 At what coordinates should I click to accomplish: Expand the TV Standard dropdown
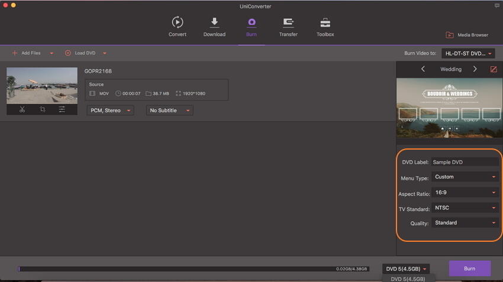[x=465, y=208]
